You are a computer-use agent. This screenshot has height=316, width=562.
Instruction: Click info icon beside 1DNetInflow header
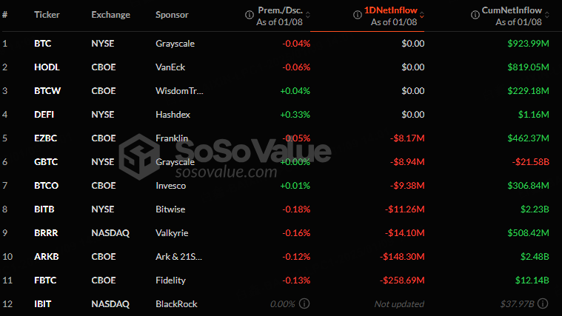coord(357,15)
